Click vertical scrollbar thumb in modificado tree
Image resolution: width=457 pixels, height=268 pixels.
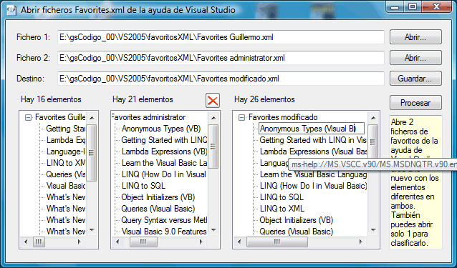pyautogui.click(x=372, y=141)
